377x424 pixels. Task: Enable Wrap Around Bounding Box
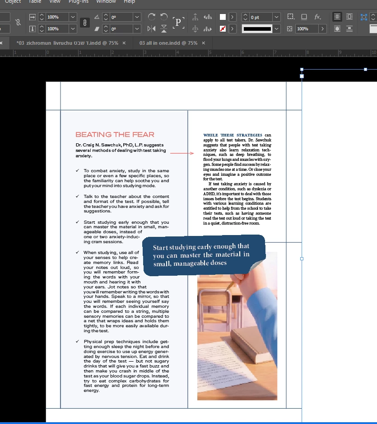(349, 17)
